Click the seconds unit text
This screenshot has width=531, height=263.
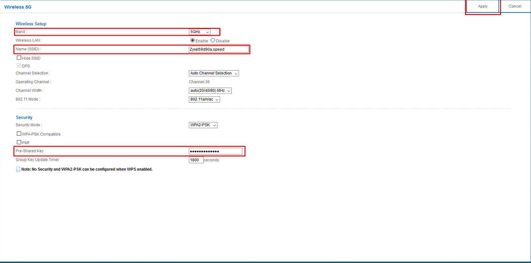[211, 160]
